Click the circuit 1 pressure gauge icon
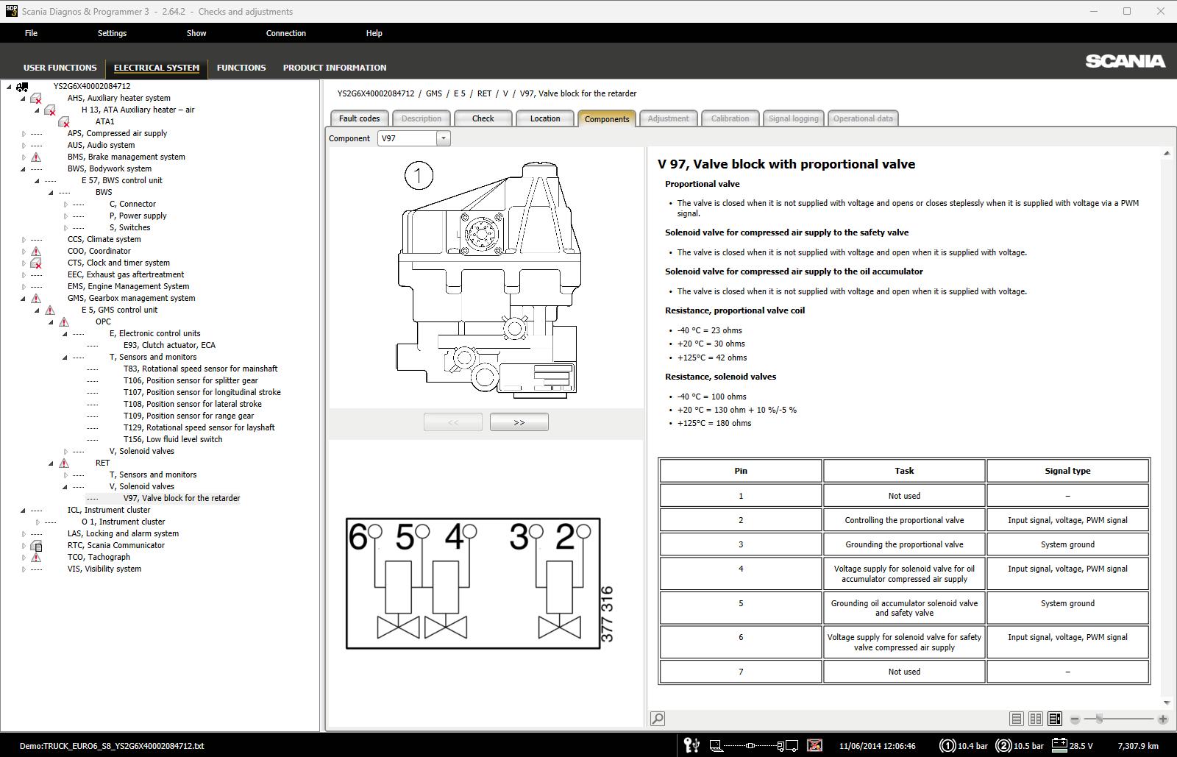The image size is (1177, 757). point(947,745)
